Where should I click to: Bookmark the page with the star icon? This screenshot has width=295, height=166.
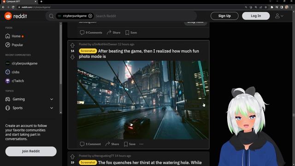click(265, 7)
